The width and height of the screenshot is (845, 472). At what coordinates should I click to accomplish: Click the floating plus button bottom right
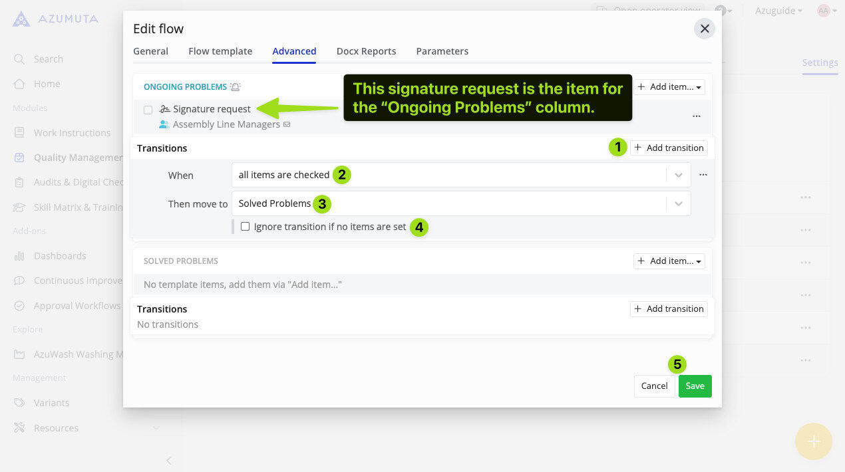click(x=813, y=441)
